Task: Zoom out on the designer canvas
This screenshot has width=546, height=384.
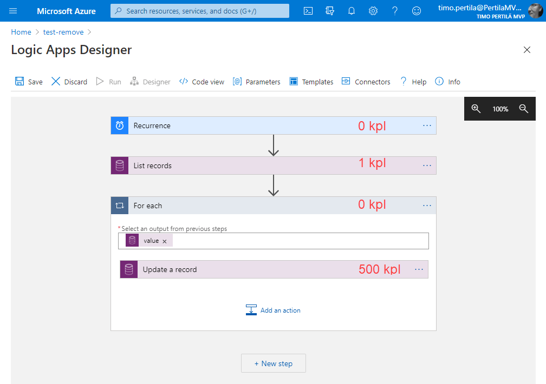Action: (523, 109)
